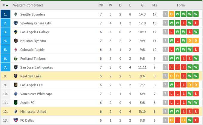Image resolution: width=203 pixels, height=125 pixels.
Task: Click the Los Angeles Galaxy logo
Action: 16,32
